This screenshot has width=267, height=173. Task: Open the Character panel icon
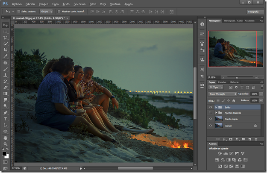click(x=202, y=70)
